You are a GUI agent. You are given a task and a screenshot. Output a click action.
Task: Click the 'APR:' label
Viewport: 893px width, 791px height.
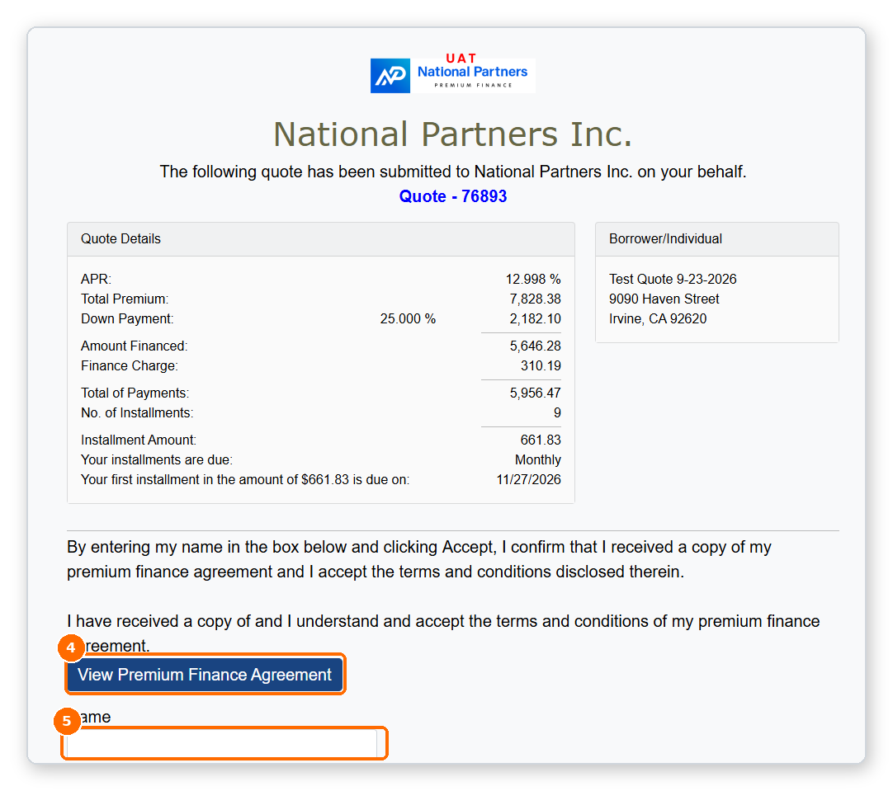click(x=97, y=280)
